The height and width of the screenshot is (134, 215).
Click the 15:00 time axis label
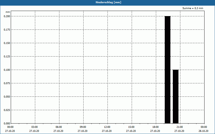tap(131, 127)
